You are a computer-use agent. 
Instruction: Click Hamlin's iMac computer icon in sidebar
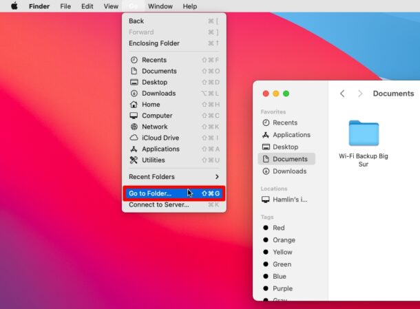tap(266, 200)
